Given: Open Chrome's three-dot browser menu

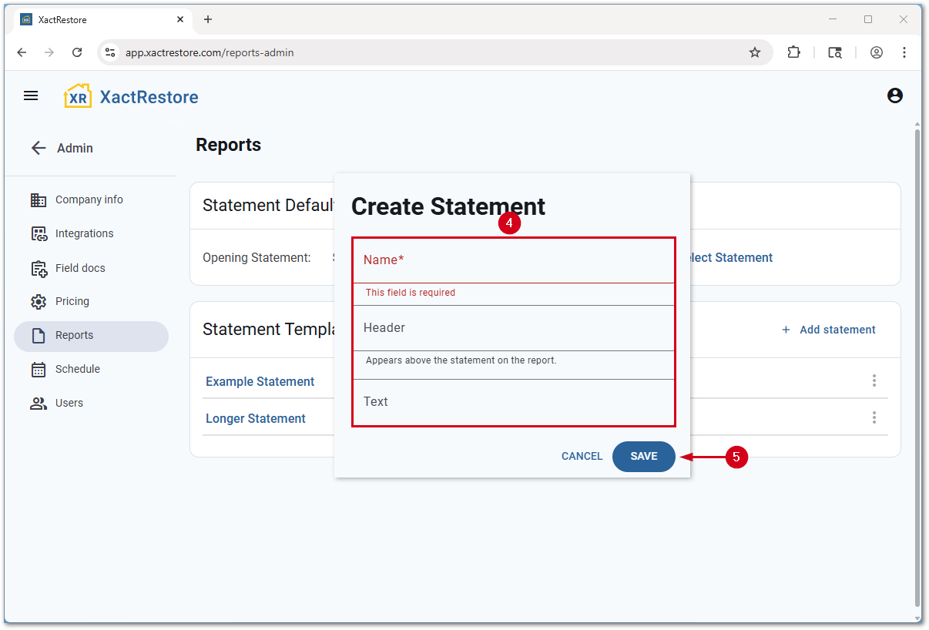Looking at the screenshot, I should pos(904,52).
